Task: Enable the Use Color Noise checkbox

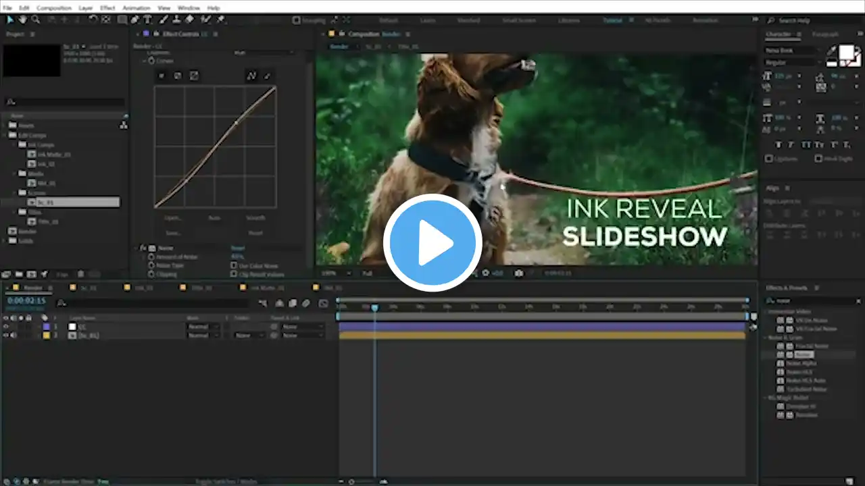Action: [234, 266]
